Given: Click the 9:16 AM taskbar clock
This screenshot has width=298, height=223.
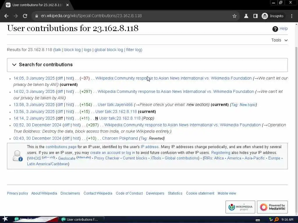Looking at the screenshot, I should 287,220.
